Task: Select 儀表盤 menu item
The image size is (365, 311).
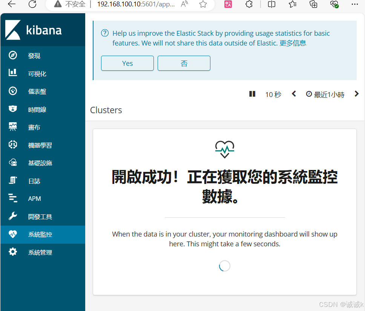Action: (x=37, y=91)
